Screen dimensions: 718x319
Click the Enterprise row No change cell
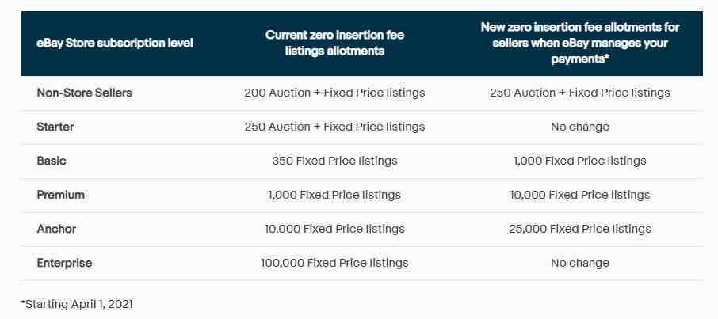click(x=580, y=263)
